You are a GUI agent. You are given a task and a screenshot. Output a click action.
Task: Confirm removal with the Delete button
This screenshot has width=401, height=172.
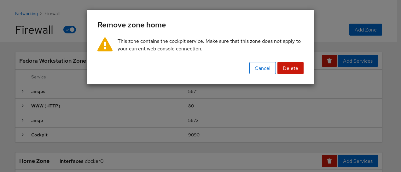click(x=290, y=68)
